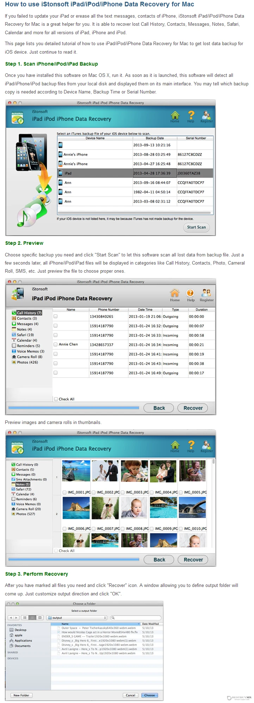Open Safari (72) category

pos(21,489)
